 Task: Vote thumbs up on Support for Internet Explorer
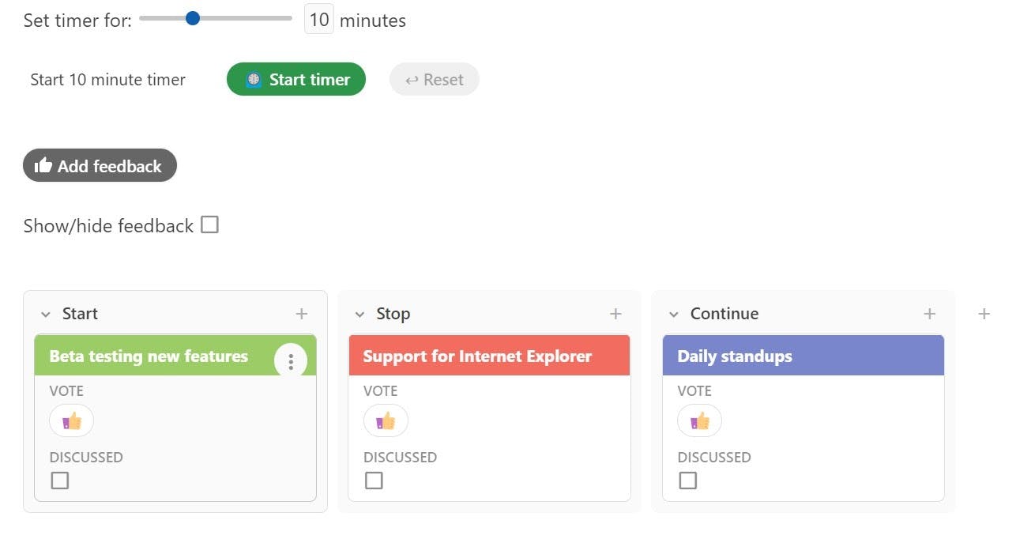tap(386, 420)
